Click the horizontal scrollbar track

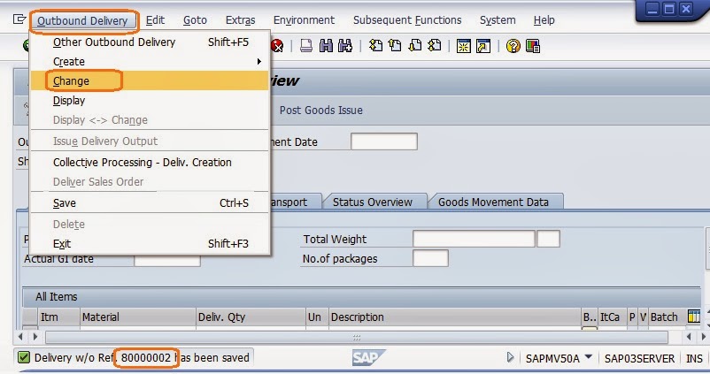coord(357,337)
